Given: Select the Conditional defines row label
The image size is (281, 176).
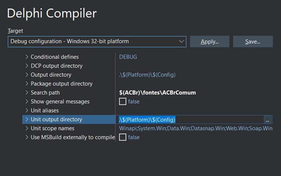Looking at the screenshot, I should (x=55, y=57).
